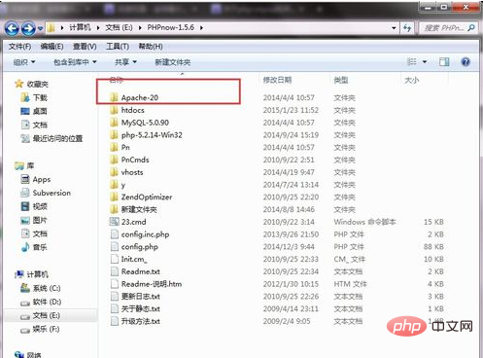Select the 23.cmd script file icon
The width and height of the screenshot is (483, 358).
(115, 222)
